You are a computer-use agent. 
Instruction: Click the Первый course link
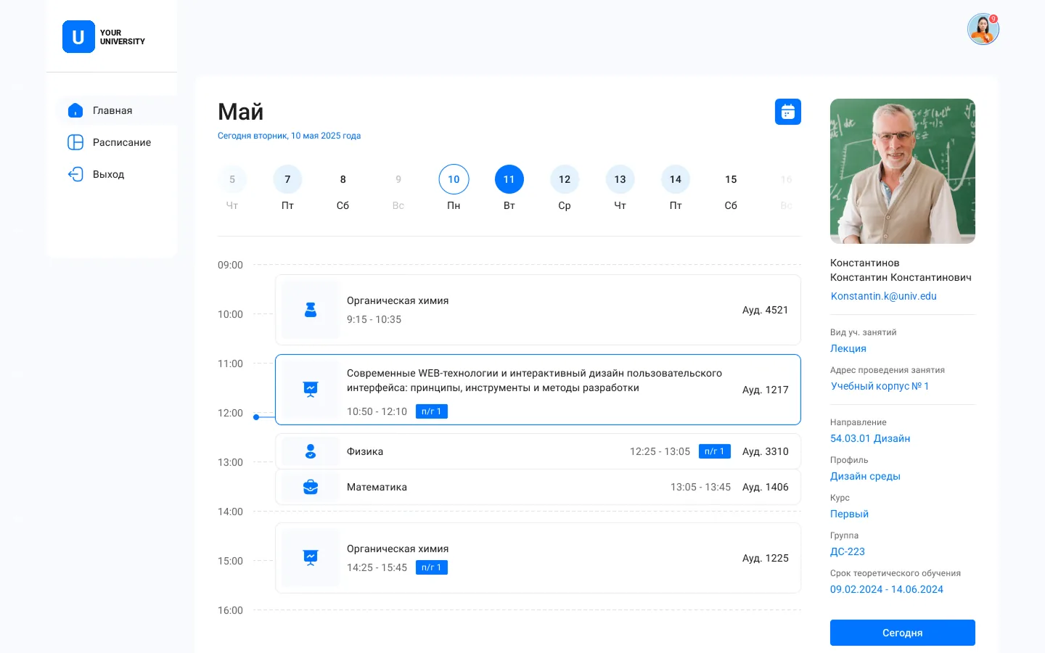(849, 514)
